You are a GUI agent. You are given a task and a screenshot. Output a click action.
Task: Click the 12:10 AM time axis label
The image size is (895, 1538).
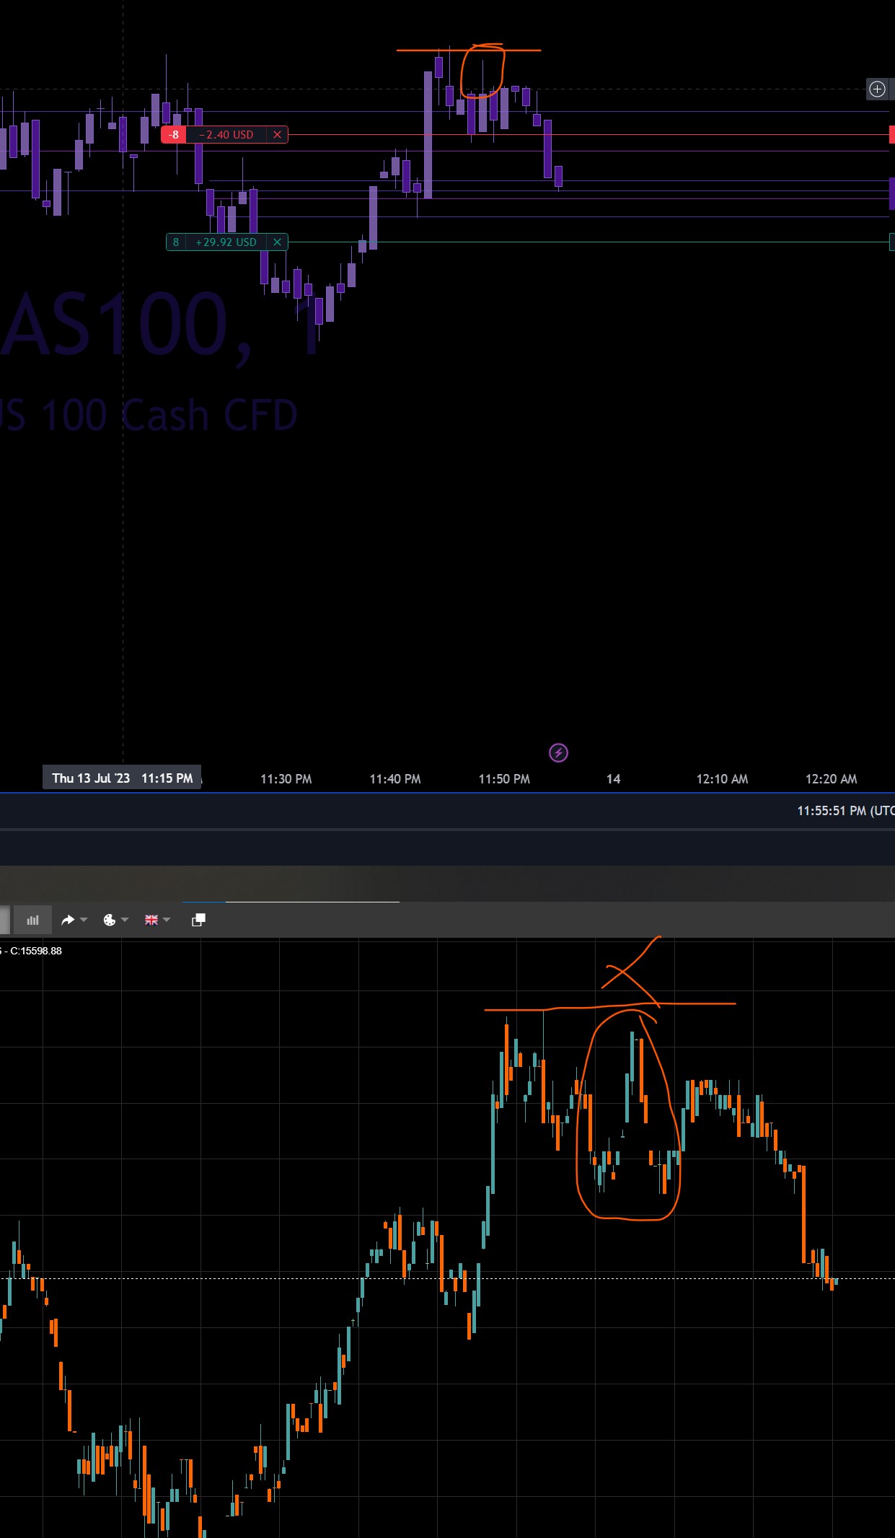(722, 779)
